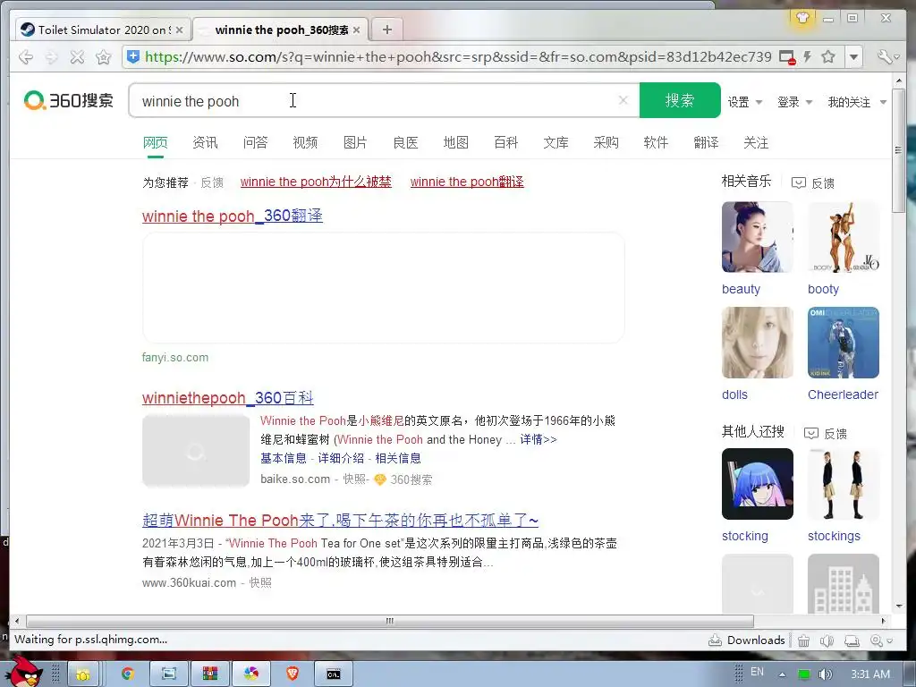
Task: Click the dolls music thumbnail
Action: point(758,343)
